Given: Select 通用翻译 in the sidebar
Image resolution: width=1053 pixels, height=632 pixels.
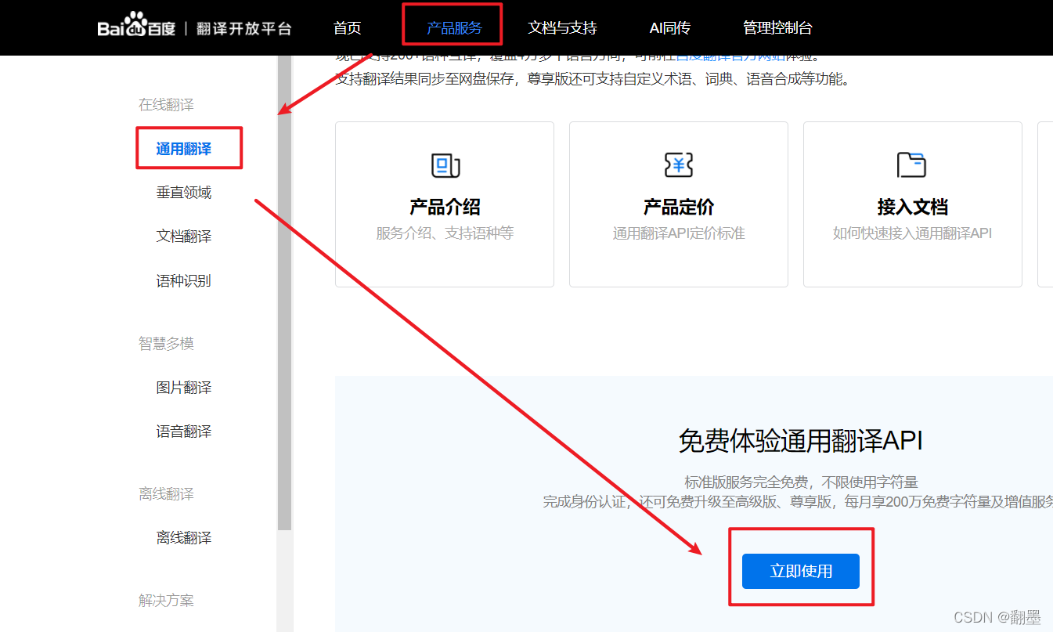Looking at the screenshot, I should (184, 149).
